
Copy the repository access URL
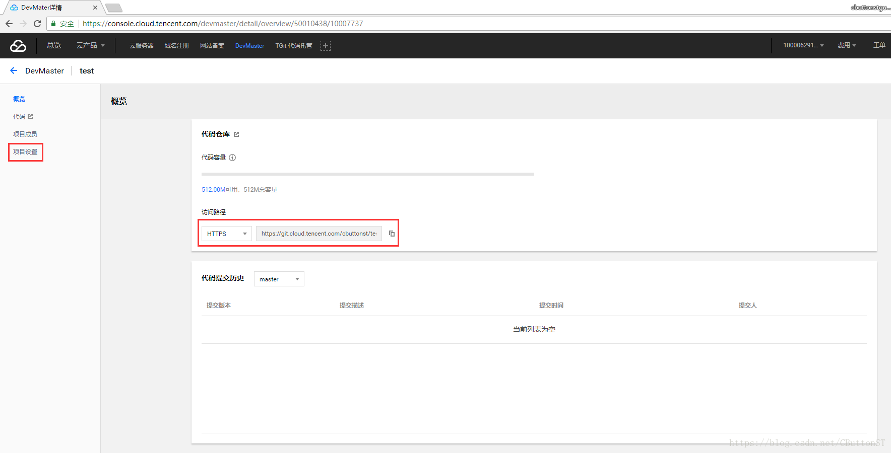click(392, 234)
